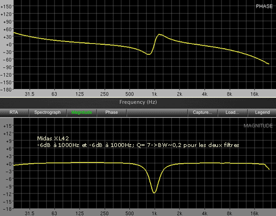This screenshot has height=216, width=276.
Task: Show the Legend panel
Action: (x=262, y=112)
